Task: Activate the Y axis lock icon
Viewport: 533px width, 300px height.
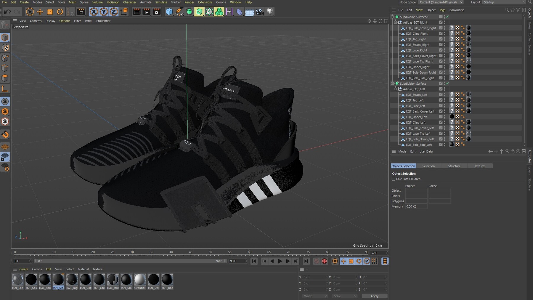Action: pos(104,12)
